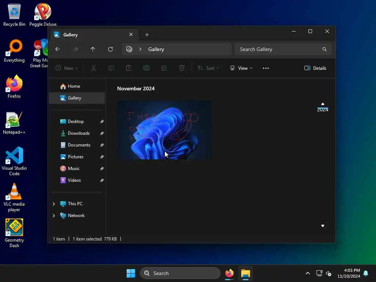Viewport: 376px width, 282px height.
Task: Open Firefox from the taskbar
Action: pyautogui.click(x=229, y=273)
